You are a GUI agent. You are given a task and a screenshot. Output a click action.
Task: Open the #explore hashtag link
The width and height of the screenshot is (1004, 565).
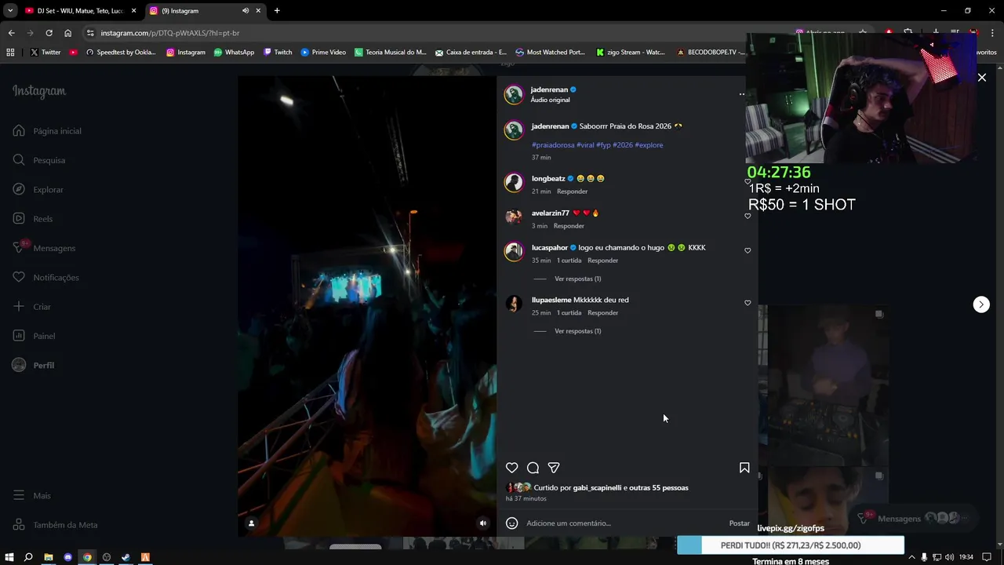[649, 145]
